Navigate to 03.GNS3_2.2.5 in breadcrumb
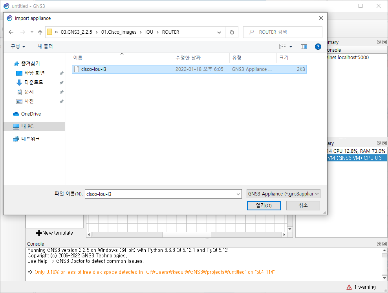The image size is (388, 293). click(77, 32)
